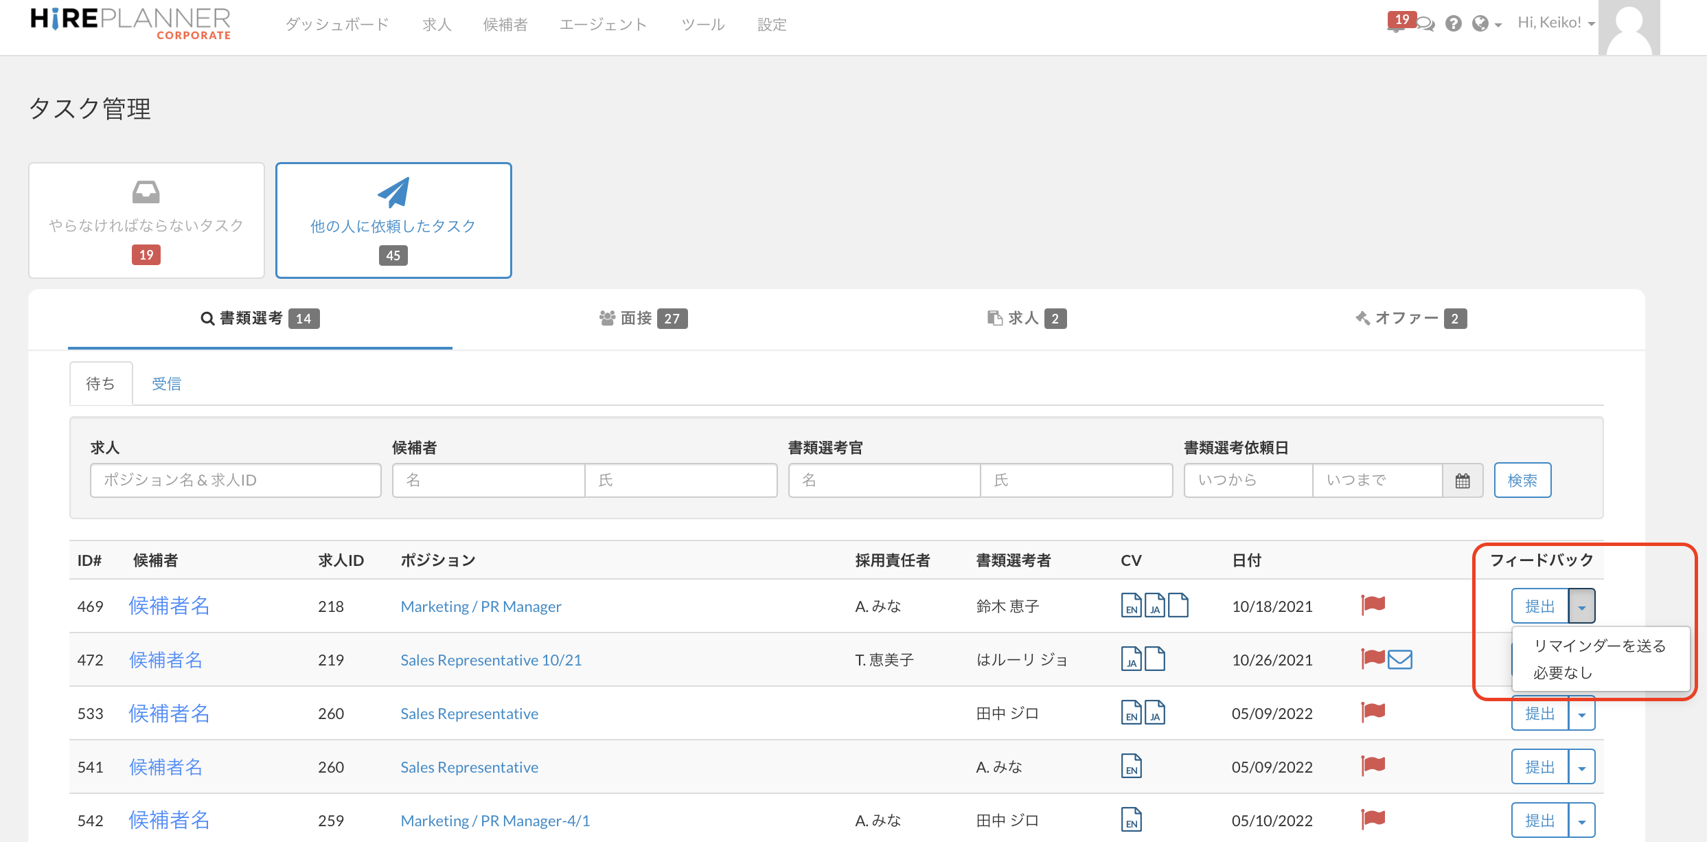
Task: Click 提出 button on row 542
Action: coord(1539,821)
